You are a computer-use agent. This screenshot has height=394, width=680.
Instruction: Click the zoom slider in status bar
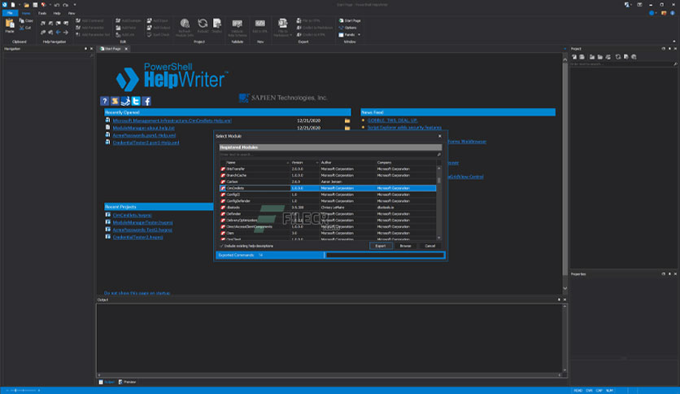tap(23, 391)
